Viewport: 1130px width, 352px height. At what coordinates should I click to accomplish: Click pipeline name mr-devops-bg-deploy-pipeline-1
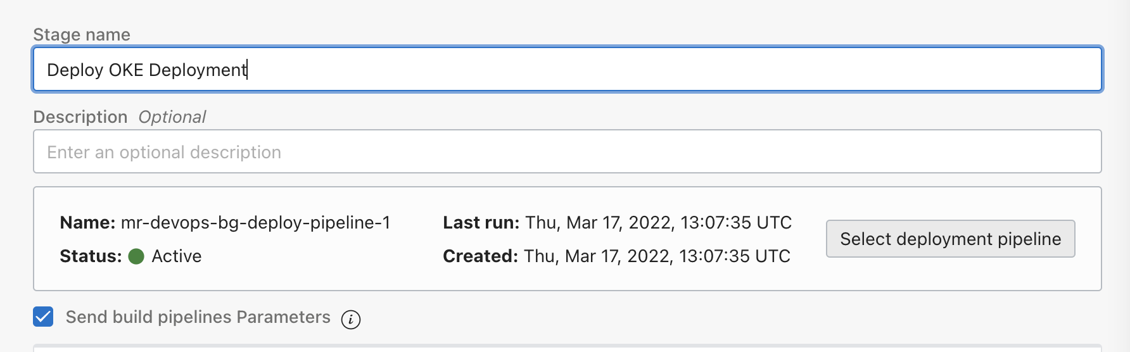pyautogui.click(x=255, y=223)
